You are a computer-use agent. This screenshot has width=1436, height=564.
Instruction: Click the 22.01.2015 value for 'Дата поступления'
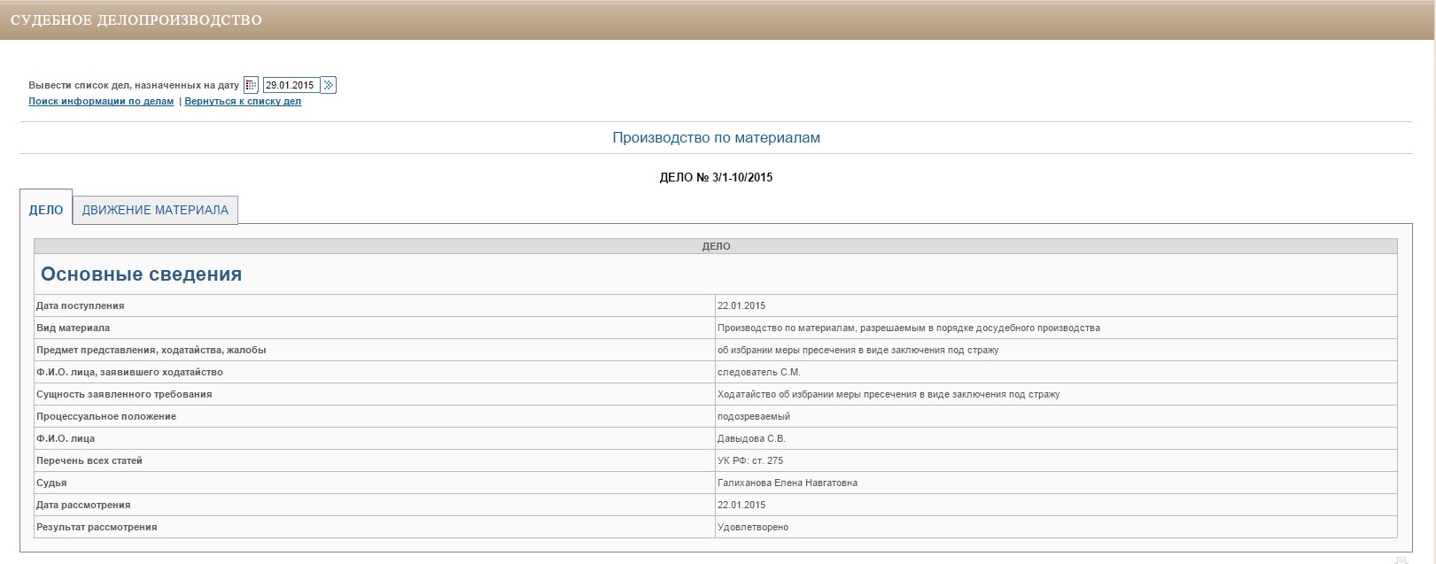[741, 305]
